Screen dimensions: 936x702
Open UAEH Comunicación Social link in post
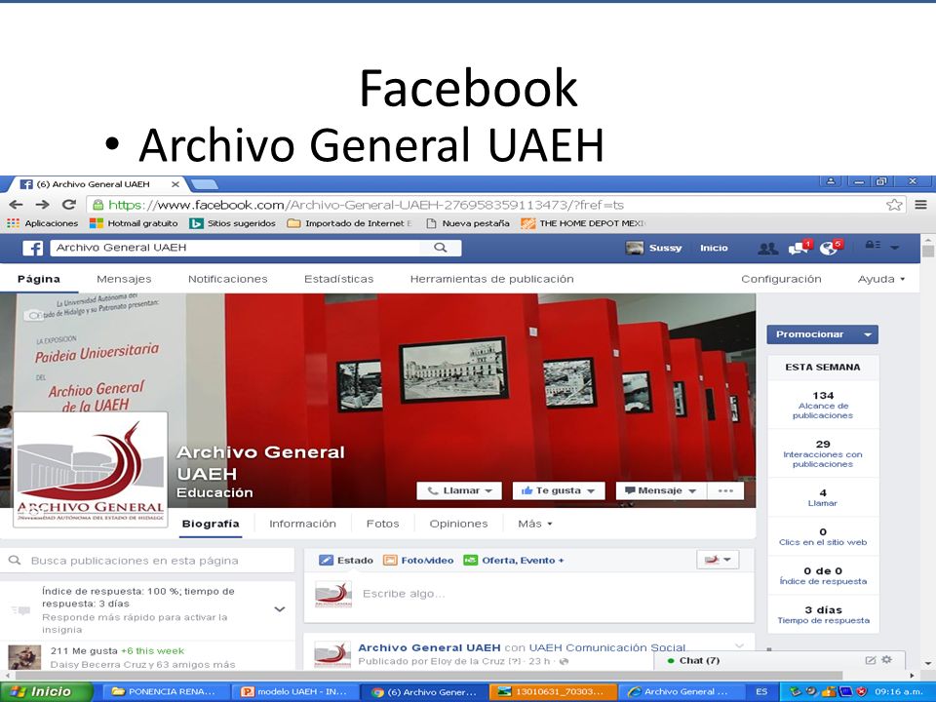607,647
